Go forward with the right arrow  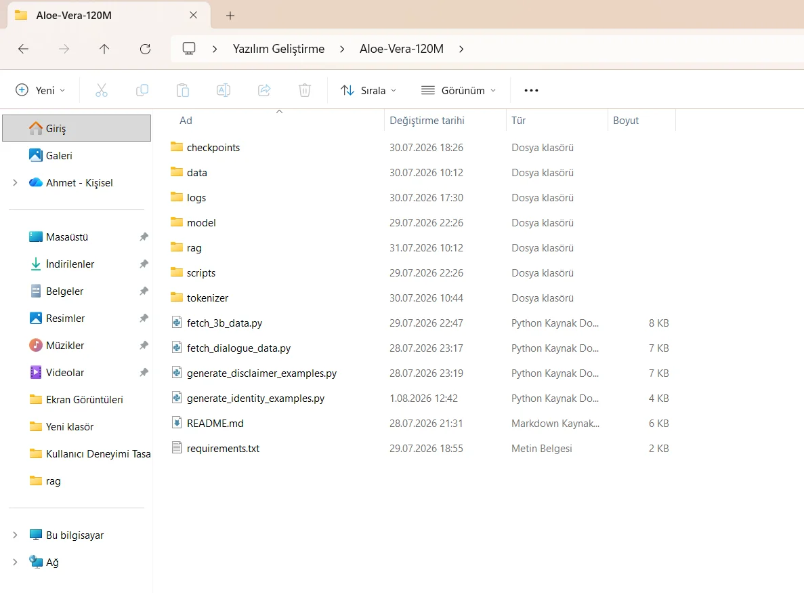click(x=64, y=49)
